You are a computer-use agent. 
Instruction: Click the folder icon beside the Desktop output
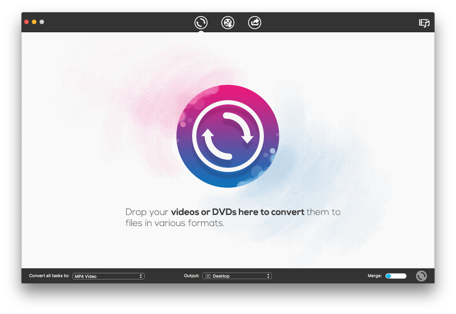tap(207, 276)
